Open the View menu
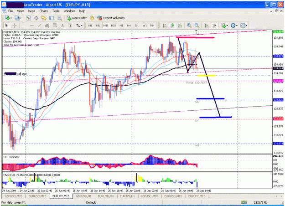 click(21, 11)
